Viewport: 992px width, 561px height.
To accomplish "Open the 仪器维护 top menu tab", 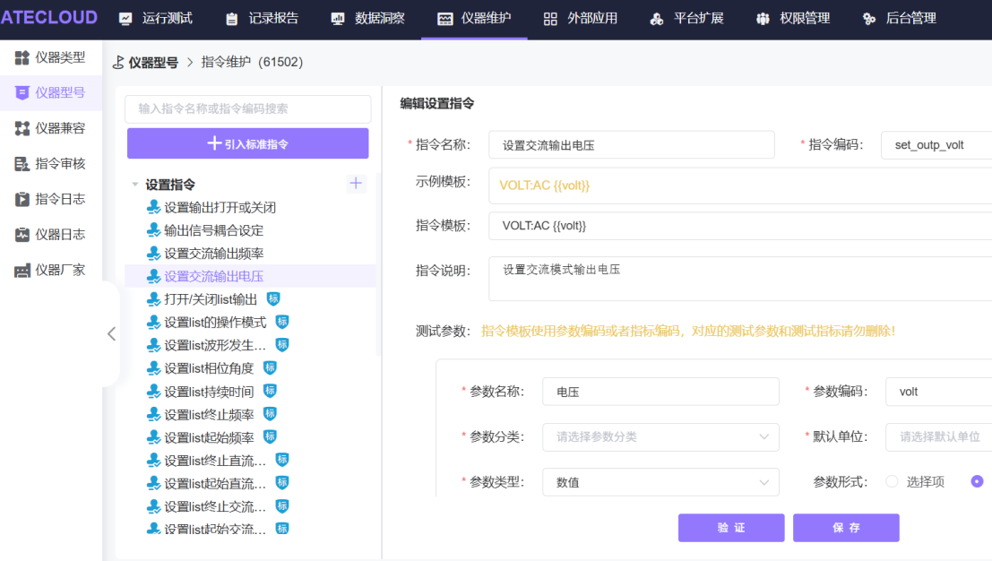I will tap(474, 19).
